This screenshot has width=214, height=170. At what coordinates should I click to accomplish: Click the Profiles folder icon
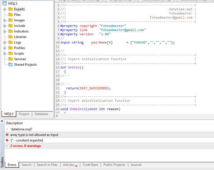coord(11,48)
